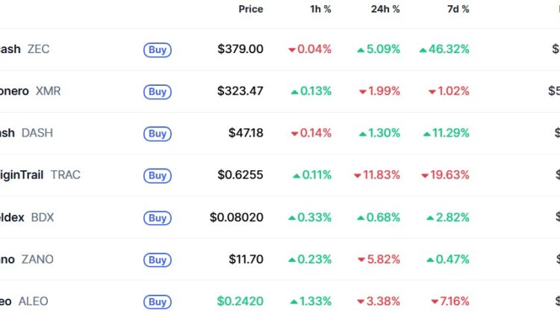Open the BDX coin name link

pos(27,217)
